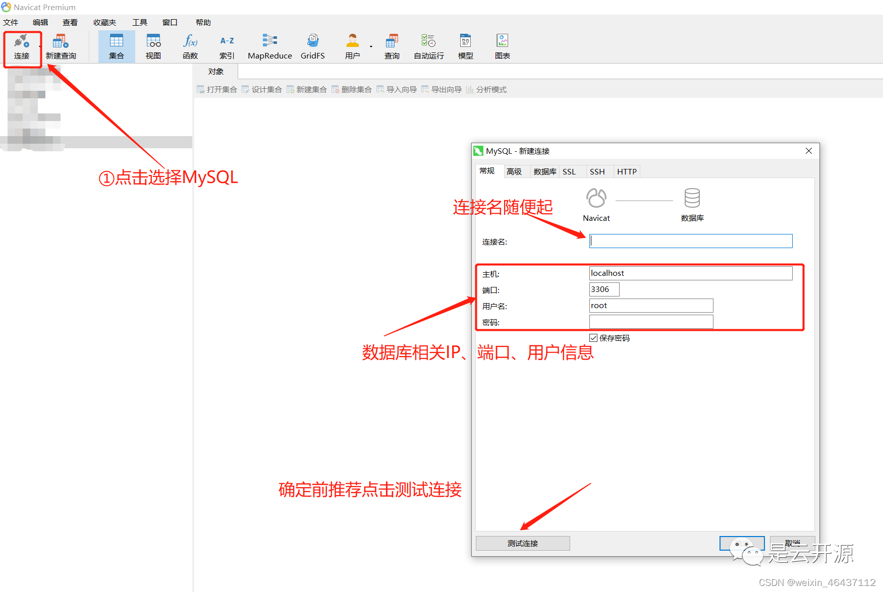Viewport: 883px width, 592px height.
Task: Open the 收藏夹 menu
Action: [104, 22]
